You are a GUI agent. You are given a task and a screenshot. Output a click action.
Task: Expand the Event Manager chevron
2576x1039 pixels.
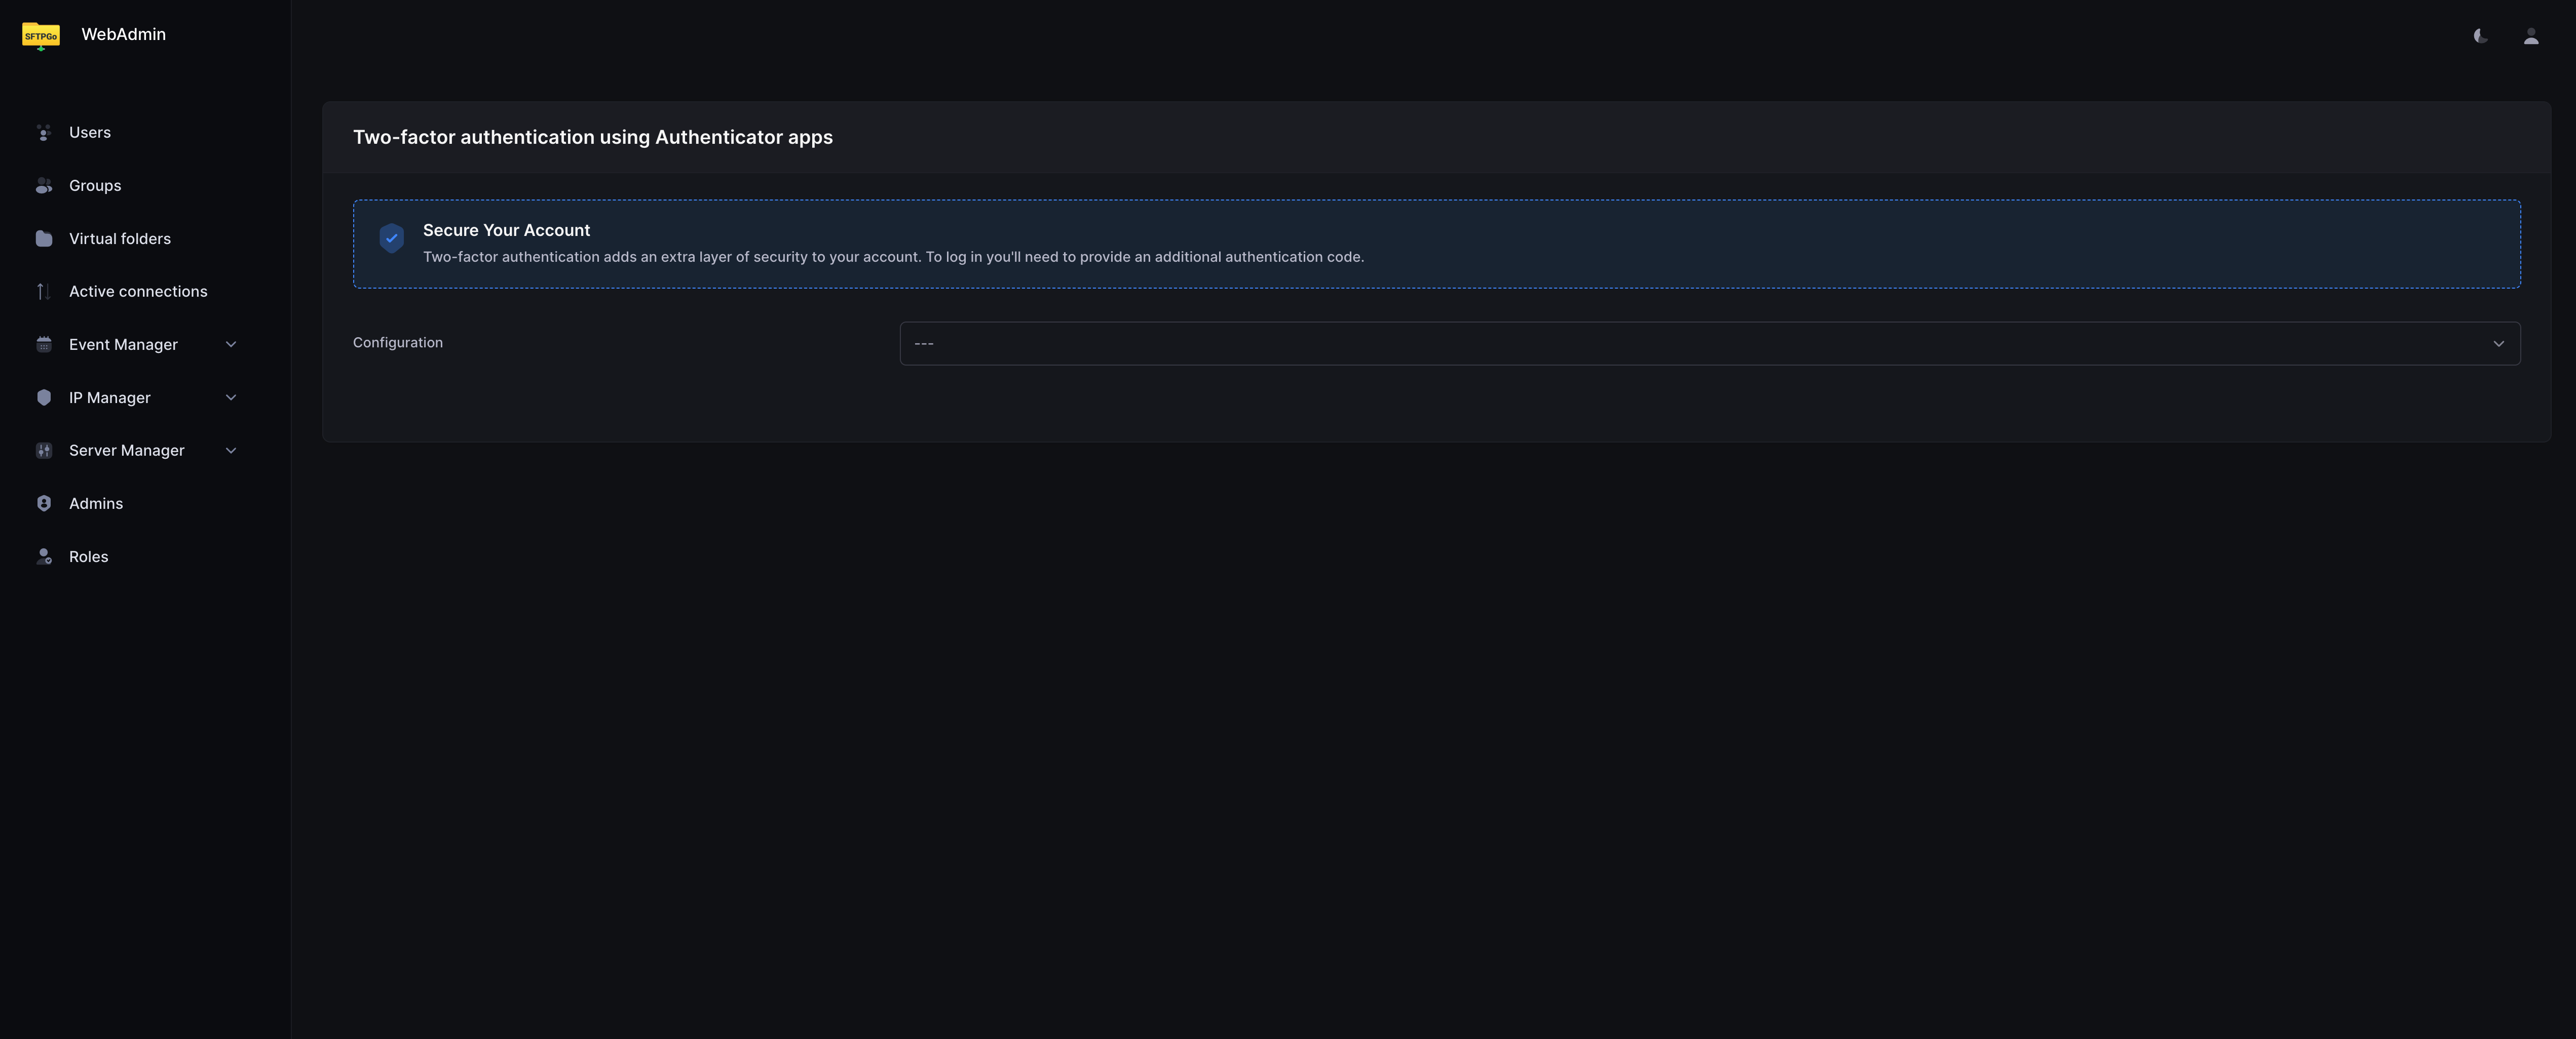click(x=231, y=345)
